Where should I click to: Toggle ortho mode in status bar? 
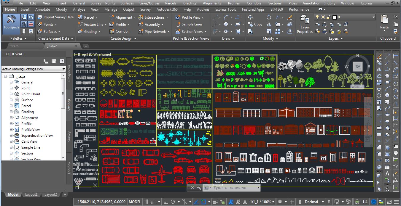tap(166, 202)
